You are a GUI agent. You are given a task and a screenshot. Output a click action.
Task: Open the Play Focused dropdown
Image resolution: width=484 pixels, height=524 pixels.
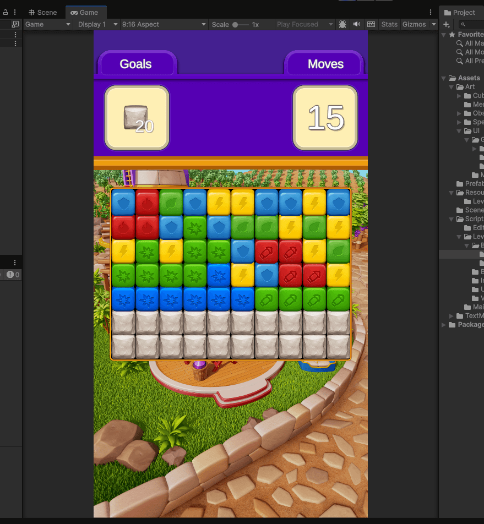click(305, 24)
